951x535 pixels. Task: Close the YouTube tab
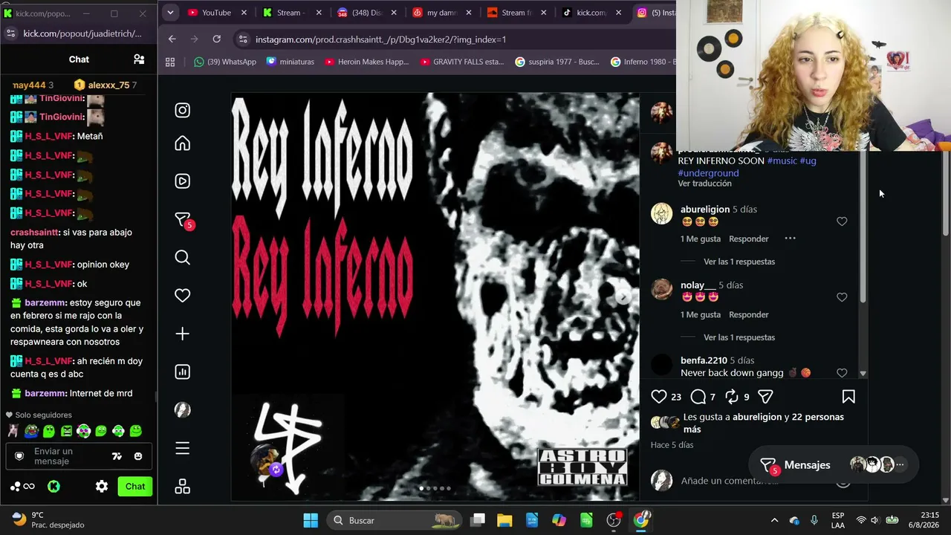(244, 13)
